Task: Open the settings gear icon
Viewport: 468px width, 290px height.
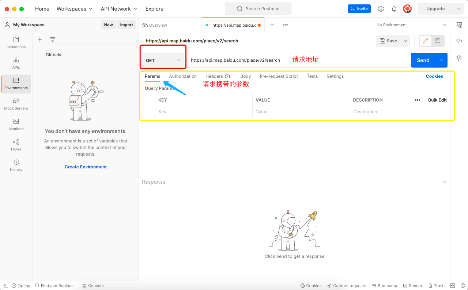Action: (381, 9)
